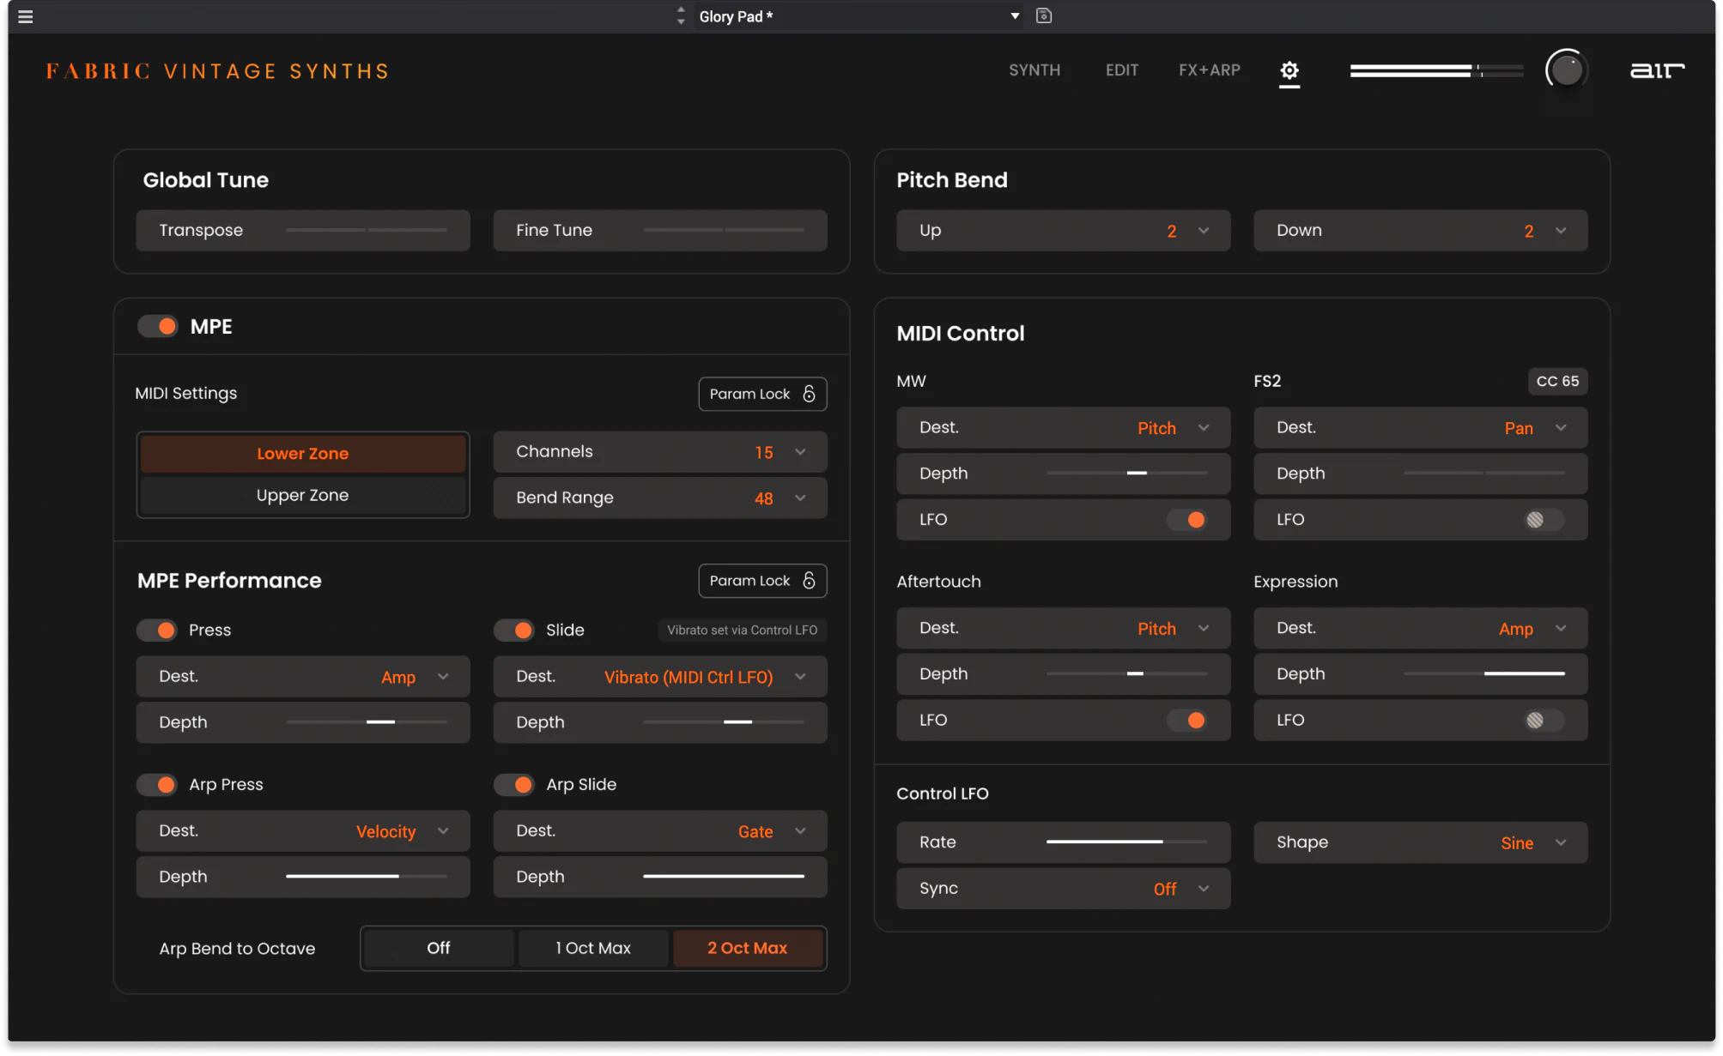Click the save preset icon
The height and width of the screenshot is (1056, 1723).
coord(1043,15)
